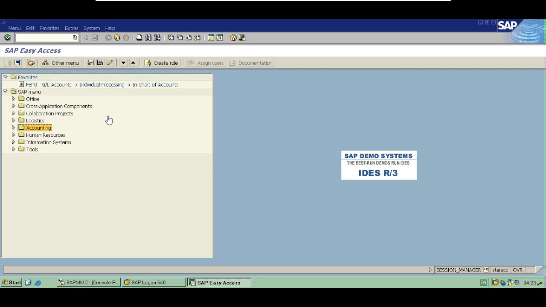Image resolution: width=546 pixels, height=307 pixels.
Task: Click the Find Next binoculars icon
Action: point(157,38)
